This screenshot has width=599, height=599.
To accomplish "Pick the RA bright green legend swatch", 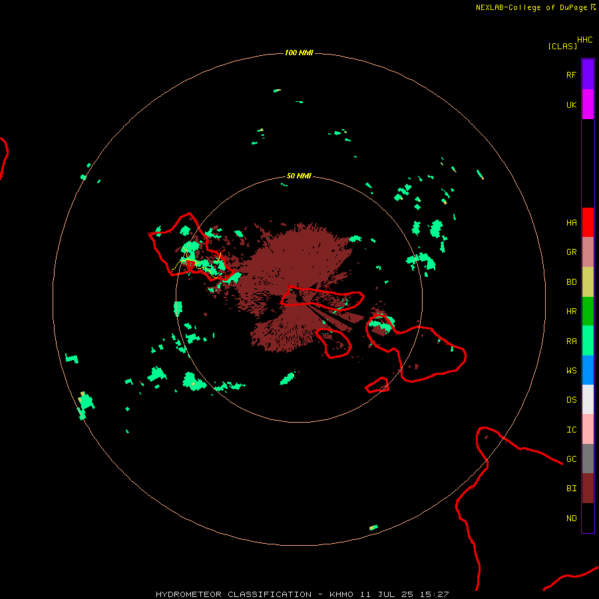I will click(x=588, y=341).
